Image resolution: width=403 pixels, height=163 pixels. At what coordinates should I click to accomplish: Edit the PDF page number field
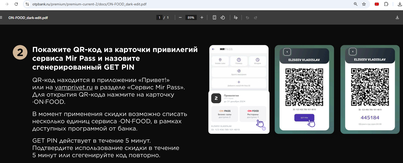click(x=159, y=17)
